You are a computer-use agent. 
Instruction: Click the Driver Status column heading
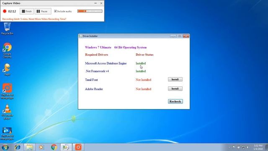pos(144,55)
